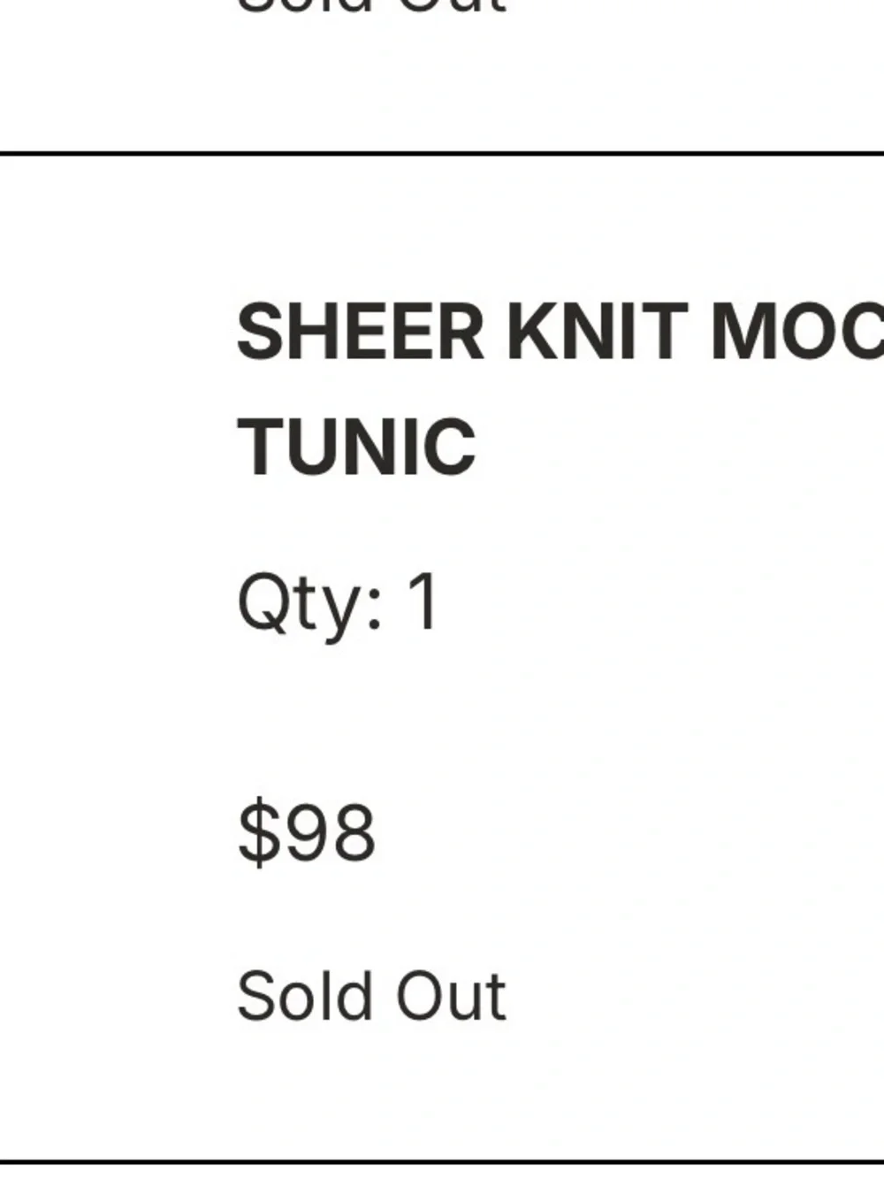Click the $98 price label
The height and width of the screenshot is (1179, 884).
point(307,831)
